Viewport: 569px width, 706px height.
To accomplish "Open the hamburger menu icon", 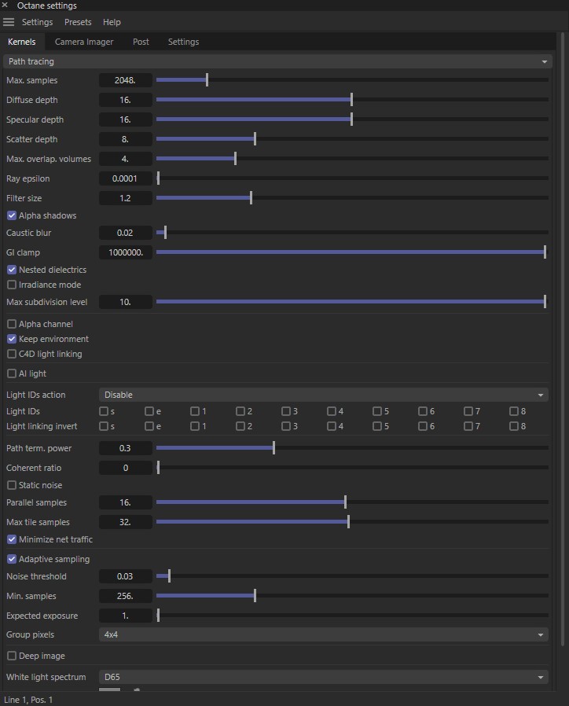I will click(9, 22).
